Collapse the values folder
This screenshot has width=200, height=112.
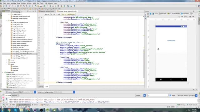pos(7,64)
